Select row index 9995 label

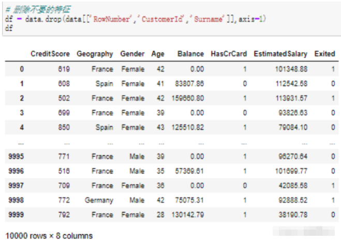(14, 156)
